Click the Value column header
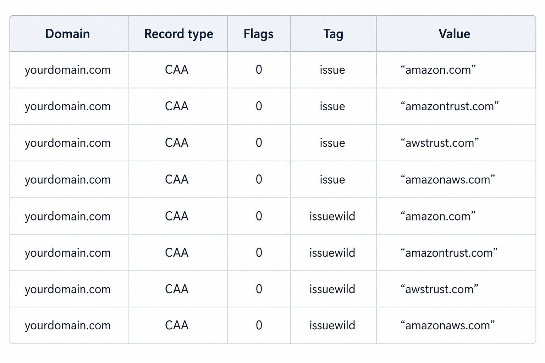 click(x=454, y=34)
